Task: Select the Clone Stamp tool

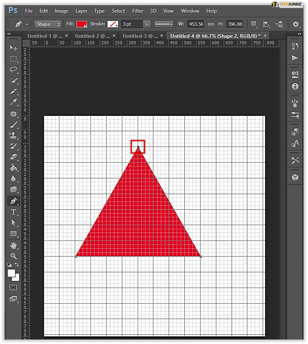Action: click(x=14, y=136)
